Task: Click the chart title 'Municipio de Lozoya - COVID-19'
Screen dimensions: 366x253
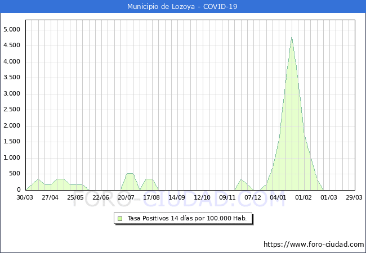Action: 182,7
